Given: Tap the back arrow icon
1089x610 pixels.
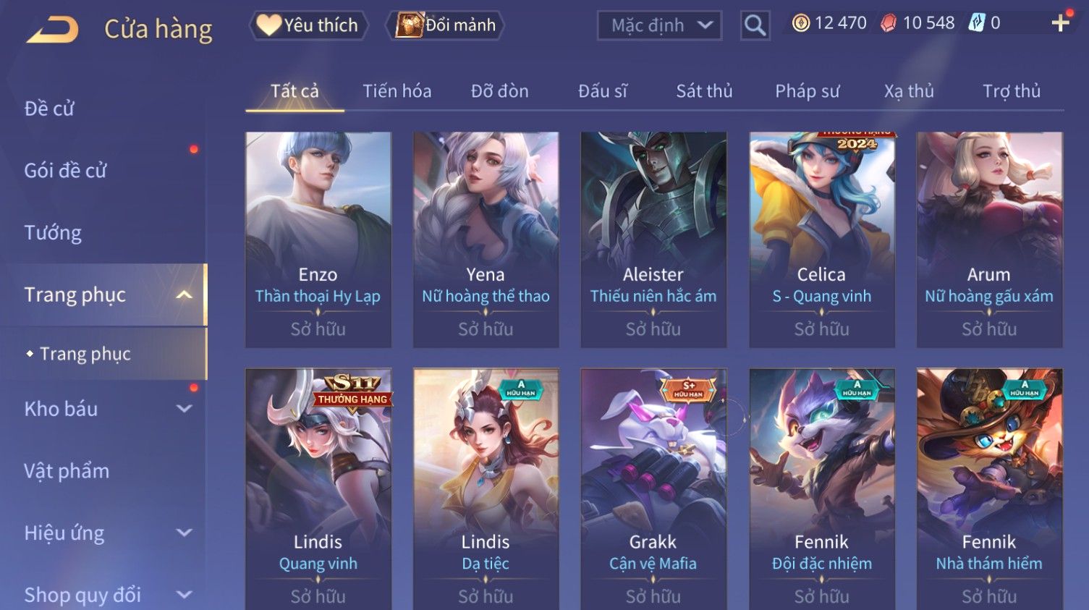Looking at the screenshot, I should (52, 30).
